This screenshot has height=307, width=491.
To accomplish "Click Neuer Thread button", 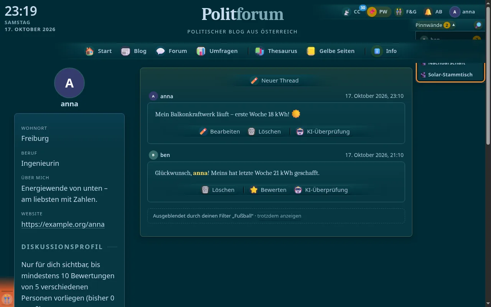I will click(x=275, y=80).
